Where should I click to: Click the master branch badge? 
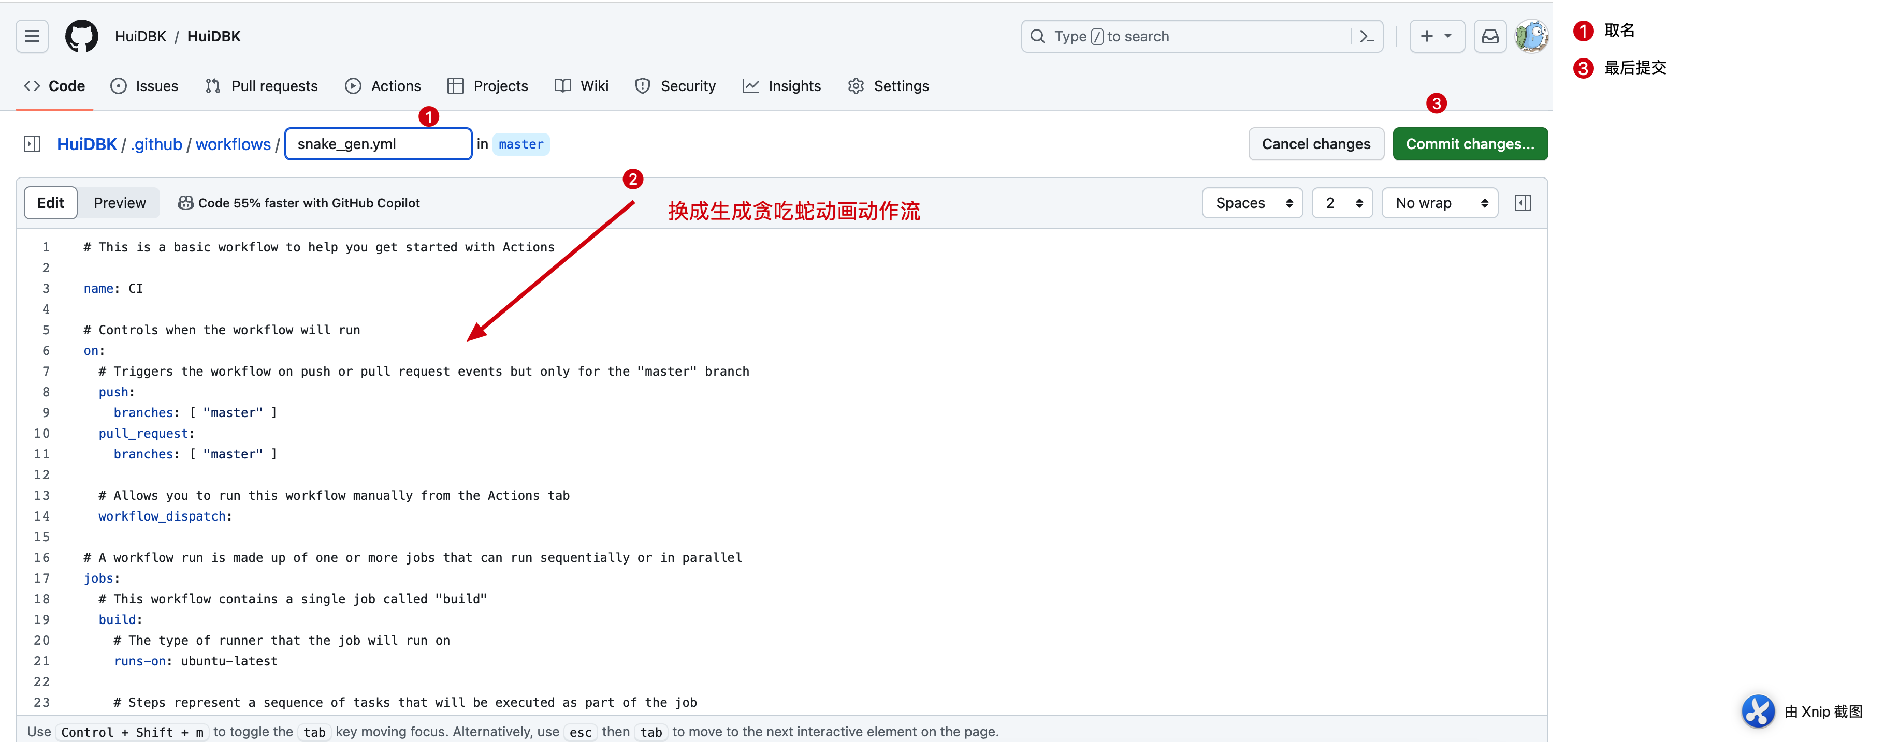click(x=521, y=144)
